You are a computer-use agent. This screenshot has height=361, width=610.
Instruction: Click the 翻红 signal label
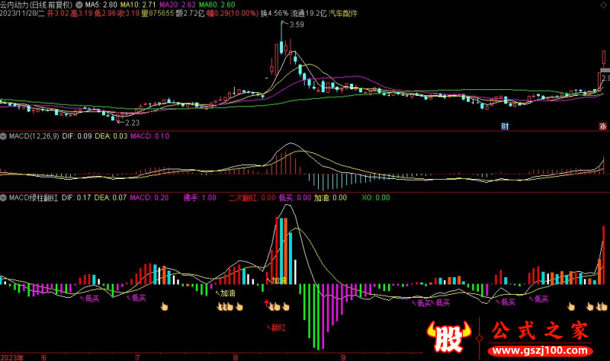[x=278, y=327]
